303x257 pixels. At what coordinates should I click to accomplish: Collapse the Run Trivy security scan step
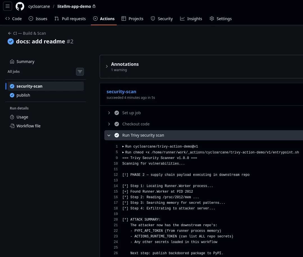109,135
